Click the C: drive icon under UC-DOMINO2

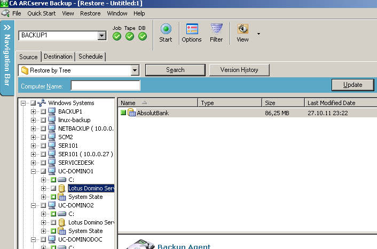(x=62, y=214)
